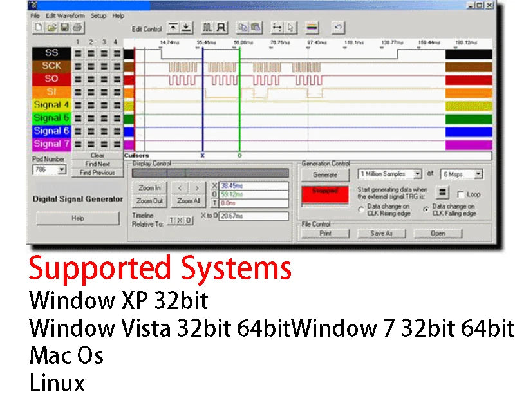Open the File menu
The height and width of the screenshot is (394, 515).
[x=35, y=15]
